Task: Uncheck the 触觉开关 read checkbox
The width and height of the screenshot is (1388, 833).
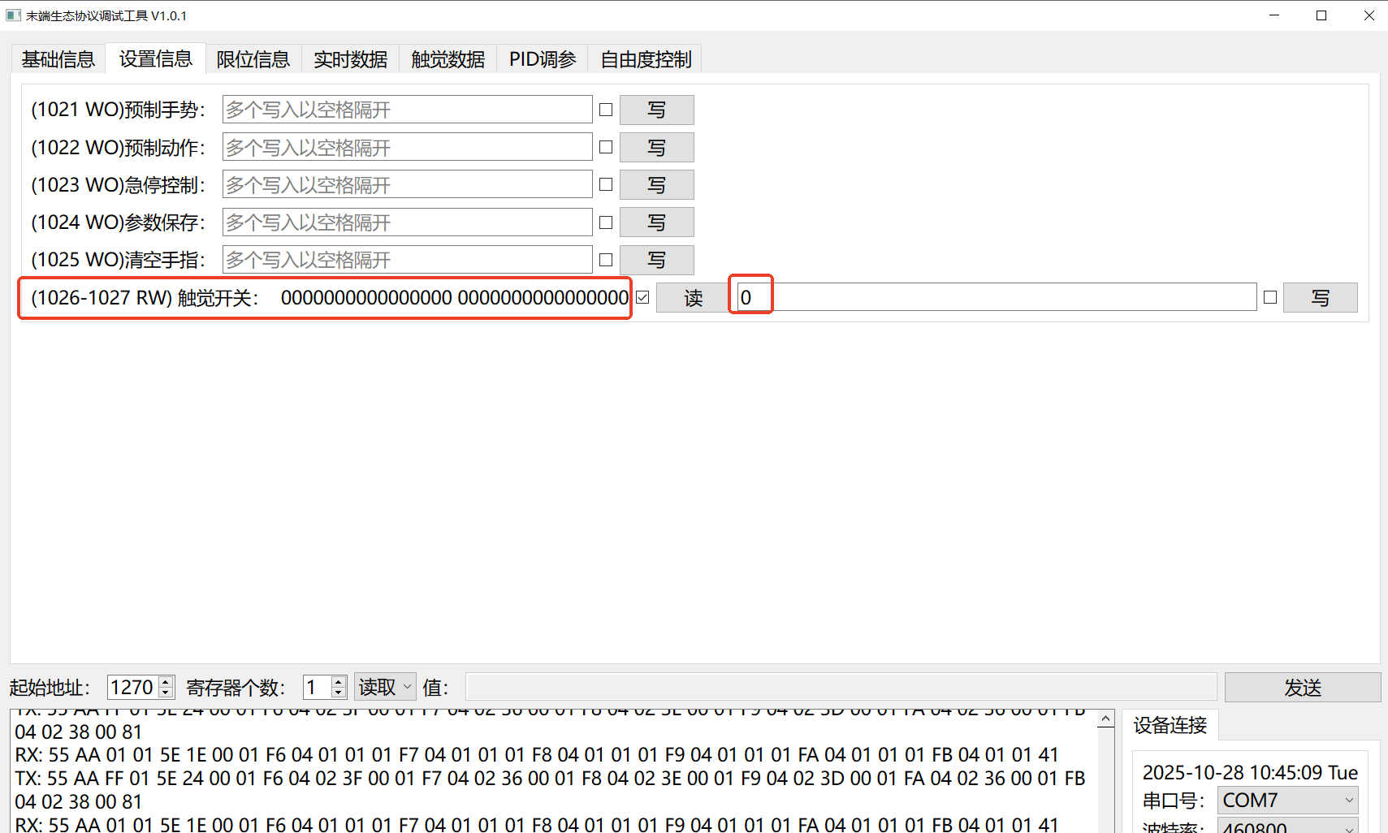Action: tap(642, 298)
